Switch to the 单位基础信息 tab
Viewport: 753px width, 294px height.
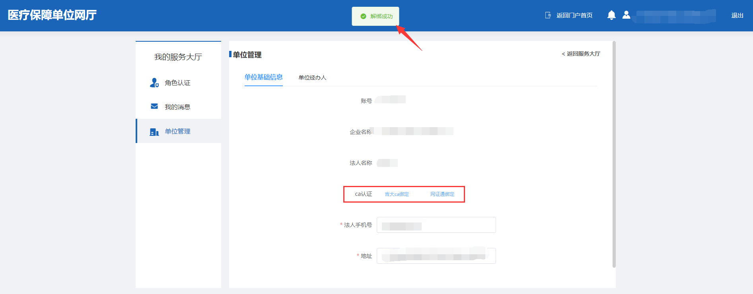click(263, 77)
